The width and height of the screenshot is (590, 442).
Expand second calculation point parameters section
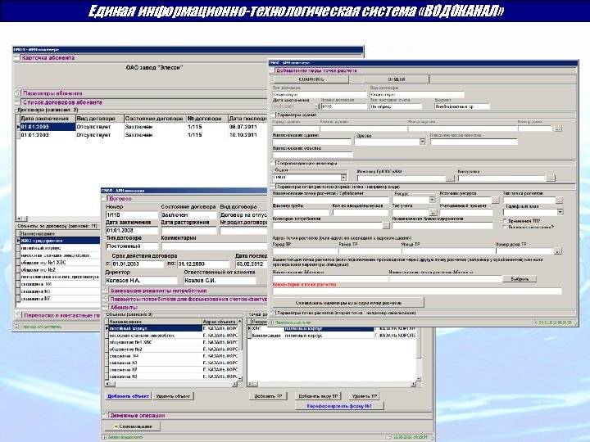pos(273,313)
